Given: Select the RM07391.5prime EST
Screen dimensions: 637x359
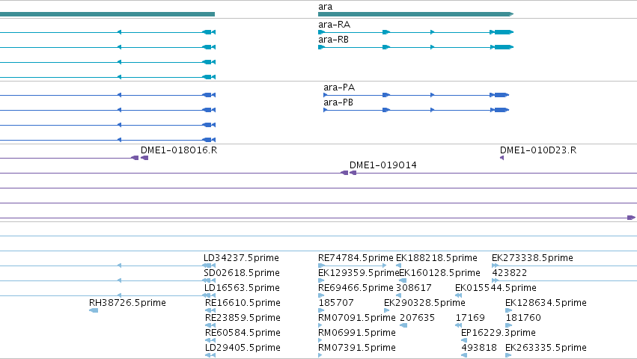Looking at the screenshot, I should 357,348.
